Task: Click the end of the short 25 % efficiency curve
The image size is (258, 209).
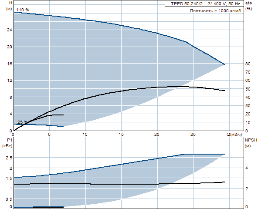Action: tap(63, 115)
